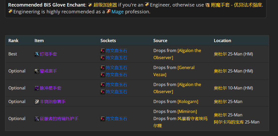Image resolution: width=278 pixels, height=136 pixels.
Task: Click the 灯塔手套 item icon
Action: click(x=37, y=54)
